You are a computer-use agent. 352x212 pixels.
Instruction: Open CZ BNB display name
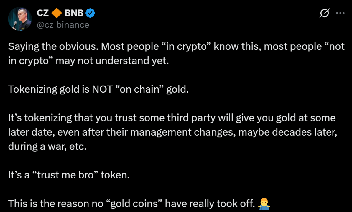click(x=59, y=13)
